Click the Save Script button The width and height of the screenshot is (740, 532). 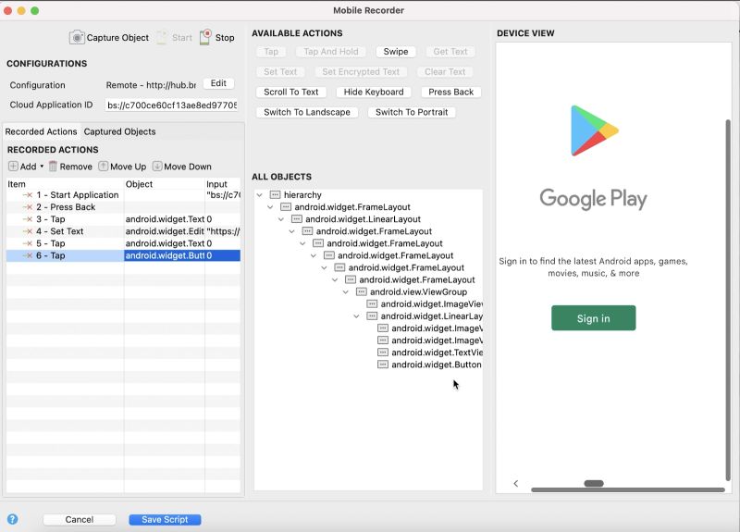pyautogui.click(x=165, y=519)
